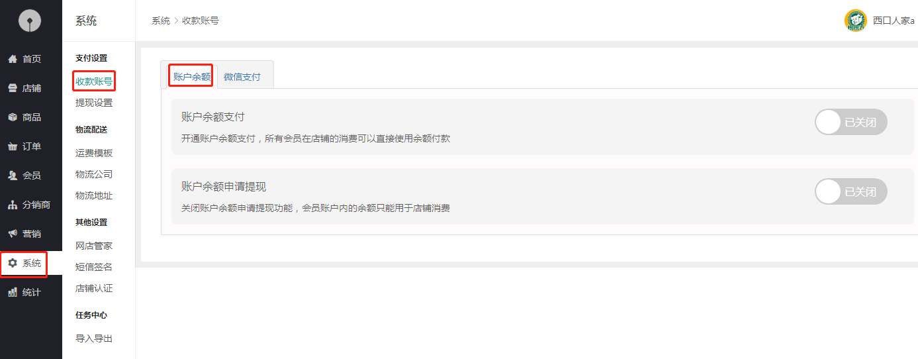Open 提现设置 in the submenu
The height and width of the screenshot is (359, 918).
(94, 103)
